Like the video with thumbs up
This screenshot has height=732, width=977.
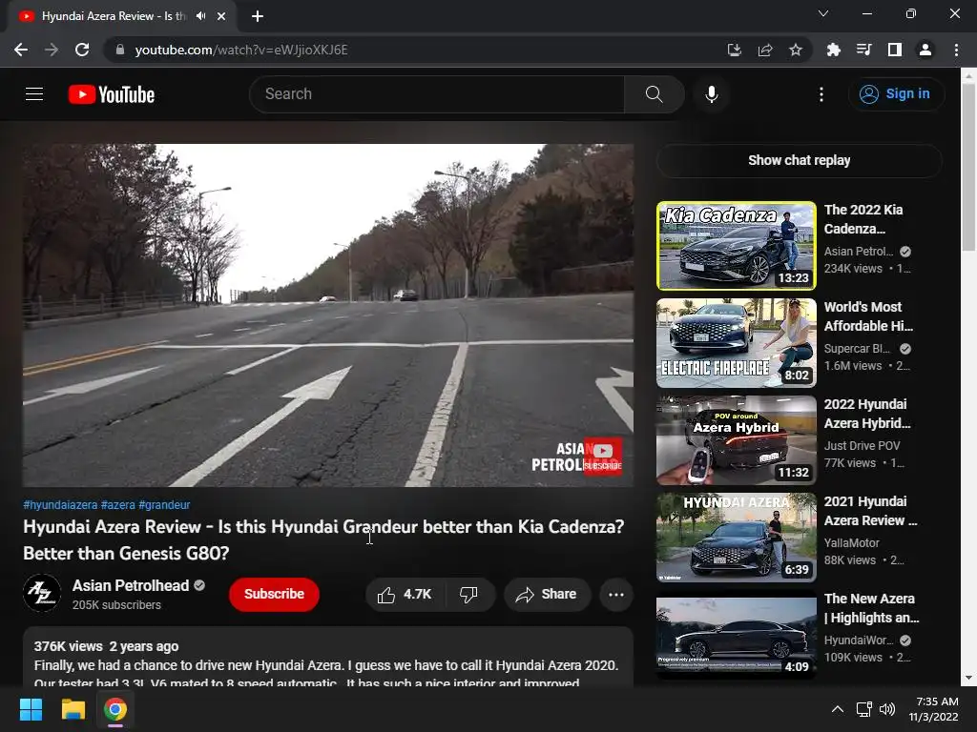click(x=405, y=595)
